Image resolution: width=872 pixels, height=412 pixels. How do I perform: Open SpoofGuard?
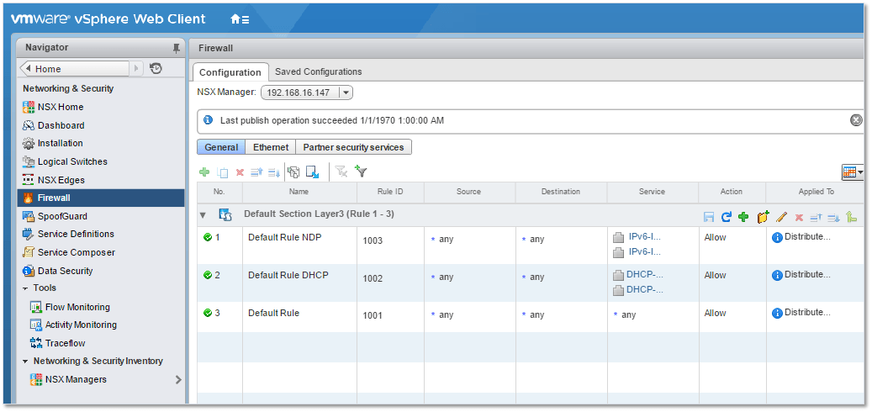click(55, 216)
